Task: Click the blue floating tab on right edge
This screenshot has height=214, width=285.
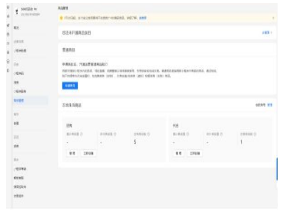Action: [276, 169]
